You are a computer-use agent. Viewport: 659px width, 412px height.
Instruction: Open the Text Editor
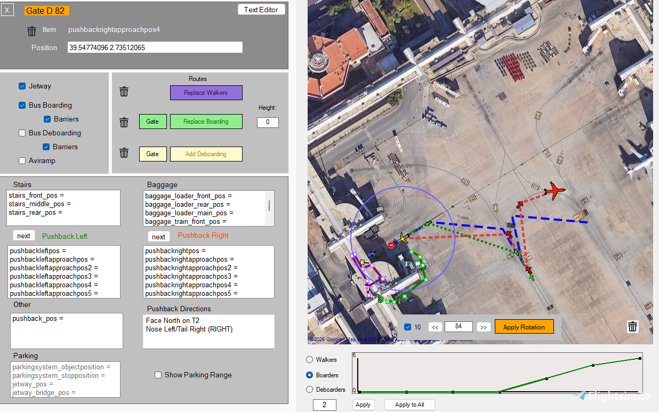pyautogui.click(x=261, y=10)
